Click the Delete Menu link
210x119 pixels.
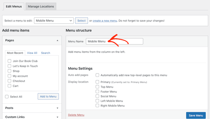pos(76,115)
